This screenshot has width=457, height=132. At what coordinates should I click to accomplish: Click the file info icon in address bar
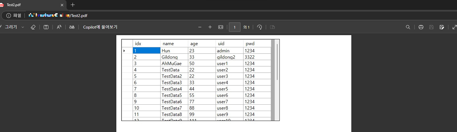point(9,16)
